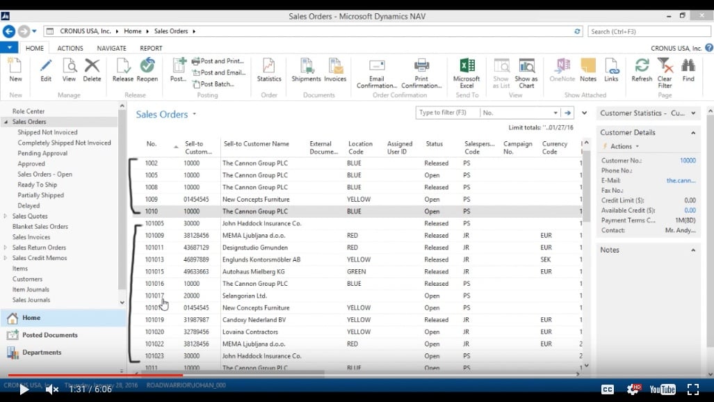Export using the Microsoft Excel icon

tap(466, 67)
